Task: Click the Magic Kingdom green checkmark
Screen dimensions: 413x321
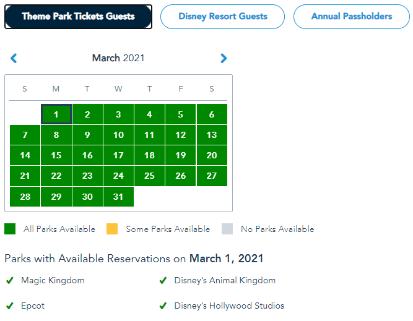Action: click(x=10, y=281)
